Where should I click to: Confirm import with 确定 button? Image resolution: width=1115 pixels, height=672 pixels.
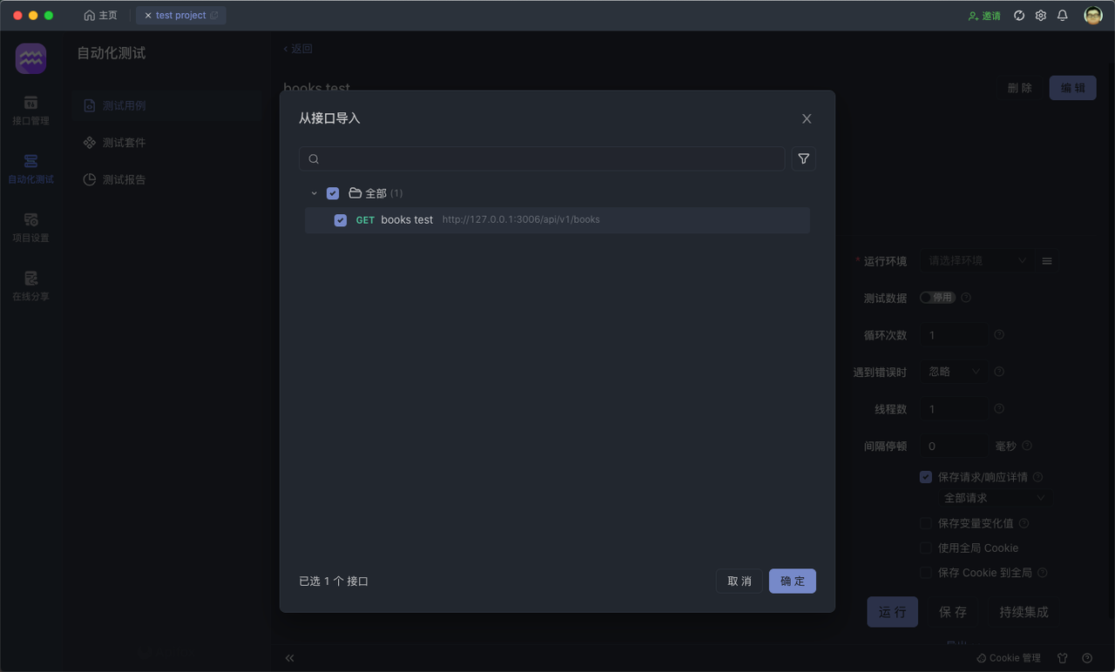(793, 581)
